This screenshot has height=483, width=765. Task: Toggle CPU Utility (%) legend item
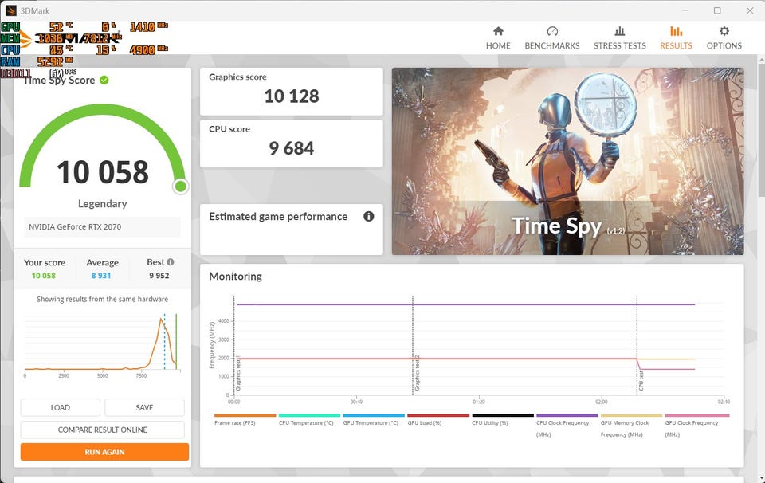pos(502,419)
